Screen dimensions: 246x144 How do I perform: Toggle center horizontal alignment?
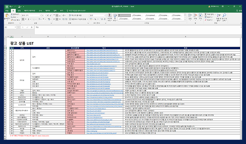(57, 19)
